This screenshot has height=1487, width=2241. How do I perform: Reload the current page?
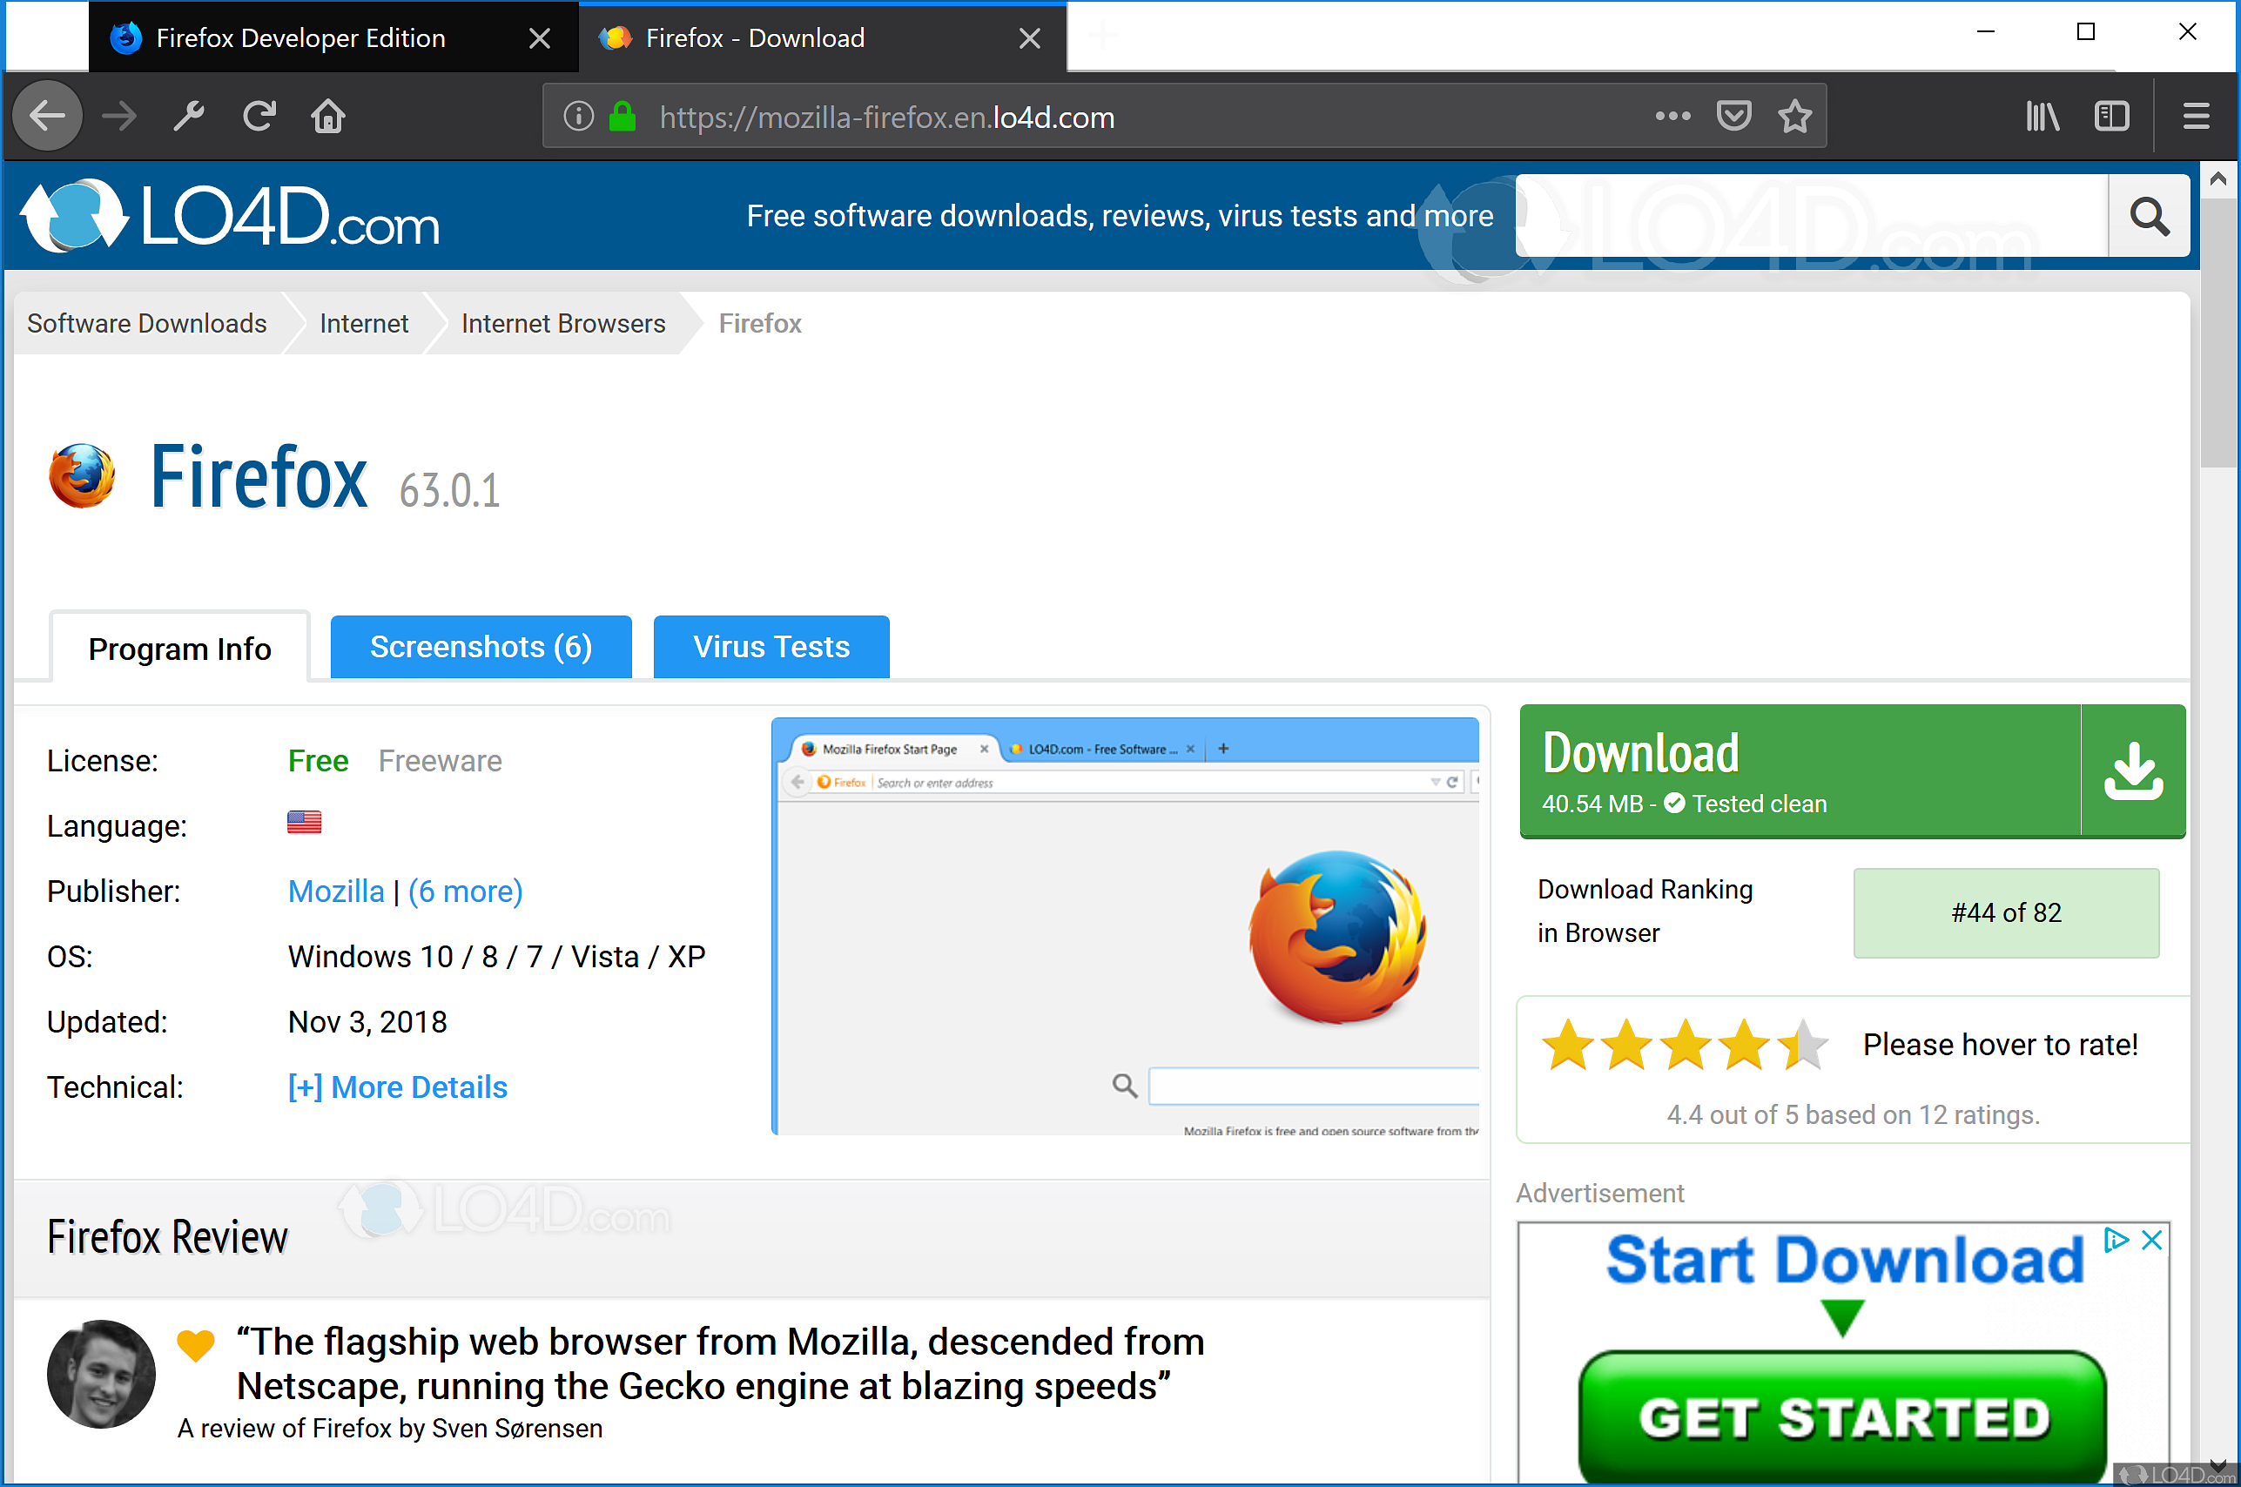(x=259, y=115)
